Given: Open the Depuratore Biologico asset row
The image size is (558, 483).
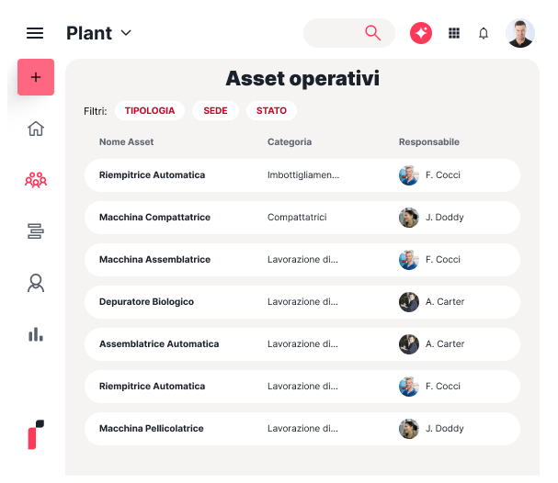Looking at the screenshot, I should coord(302,302).
